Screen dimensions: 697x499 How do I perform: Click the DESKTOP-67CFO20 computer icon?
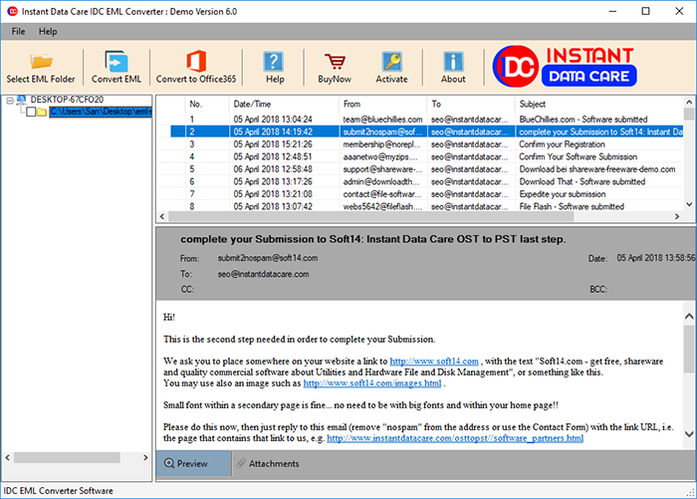coord(21,100)
